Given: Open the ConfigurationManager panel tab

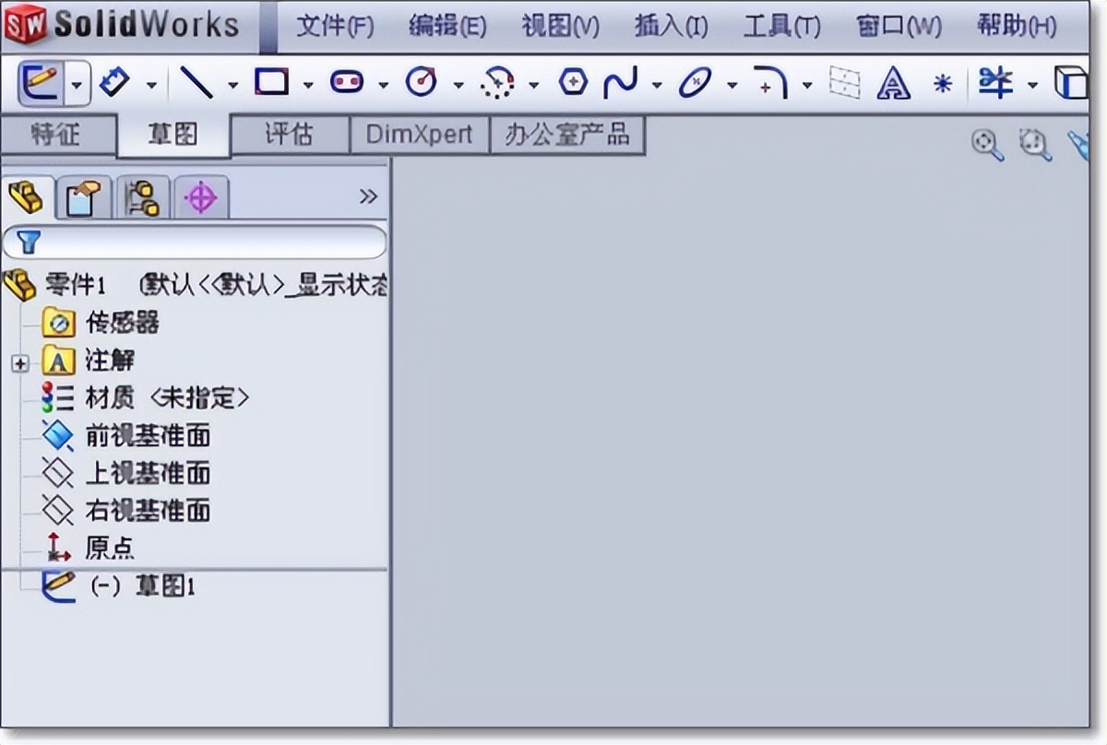Looking at the screenshot, I should [x=141, y=196].
